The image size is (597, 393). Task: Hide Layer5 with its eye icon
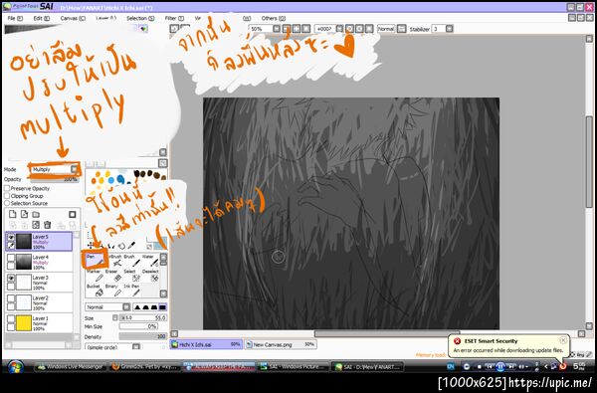click(x=11, y=237)
